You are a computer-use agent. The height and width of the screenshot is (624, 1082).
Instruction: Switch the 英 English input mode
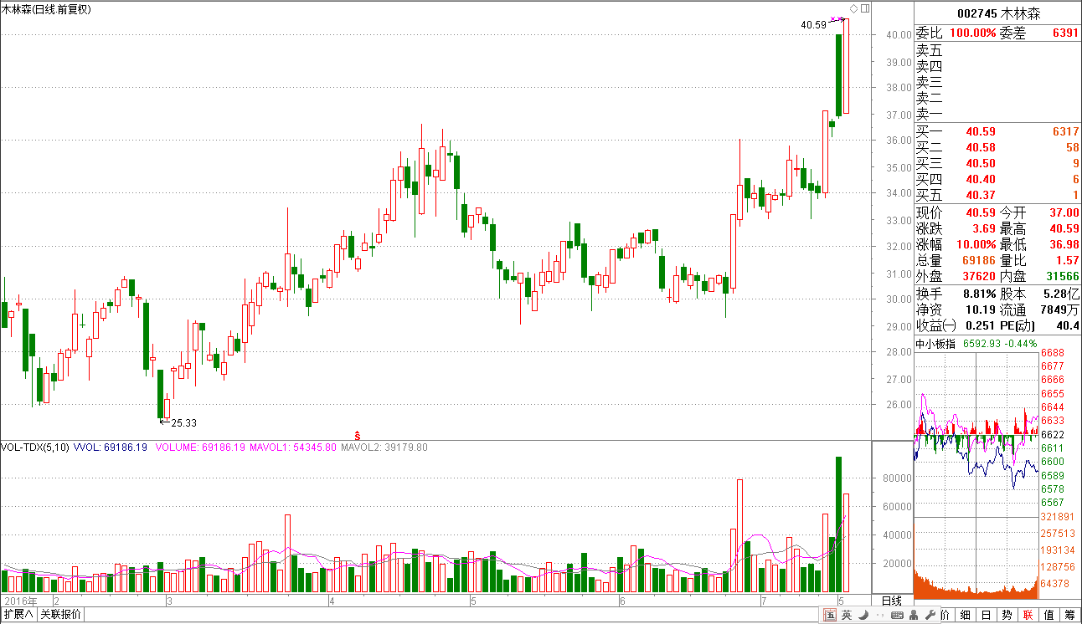coord(847,616)
